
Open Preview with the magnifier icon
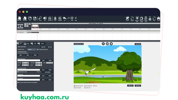[x=40, y=19]
